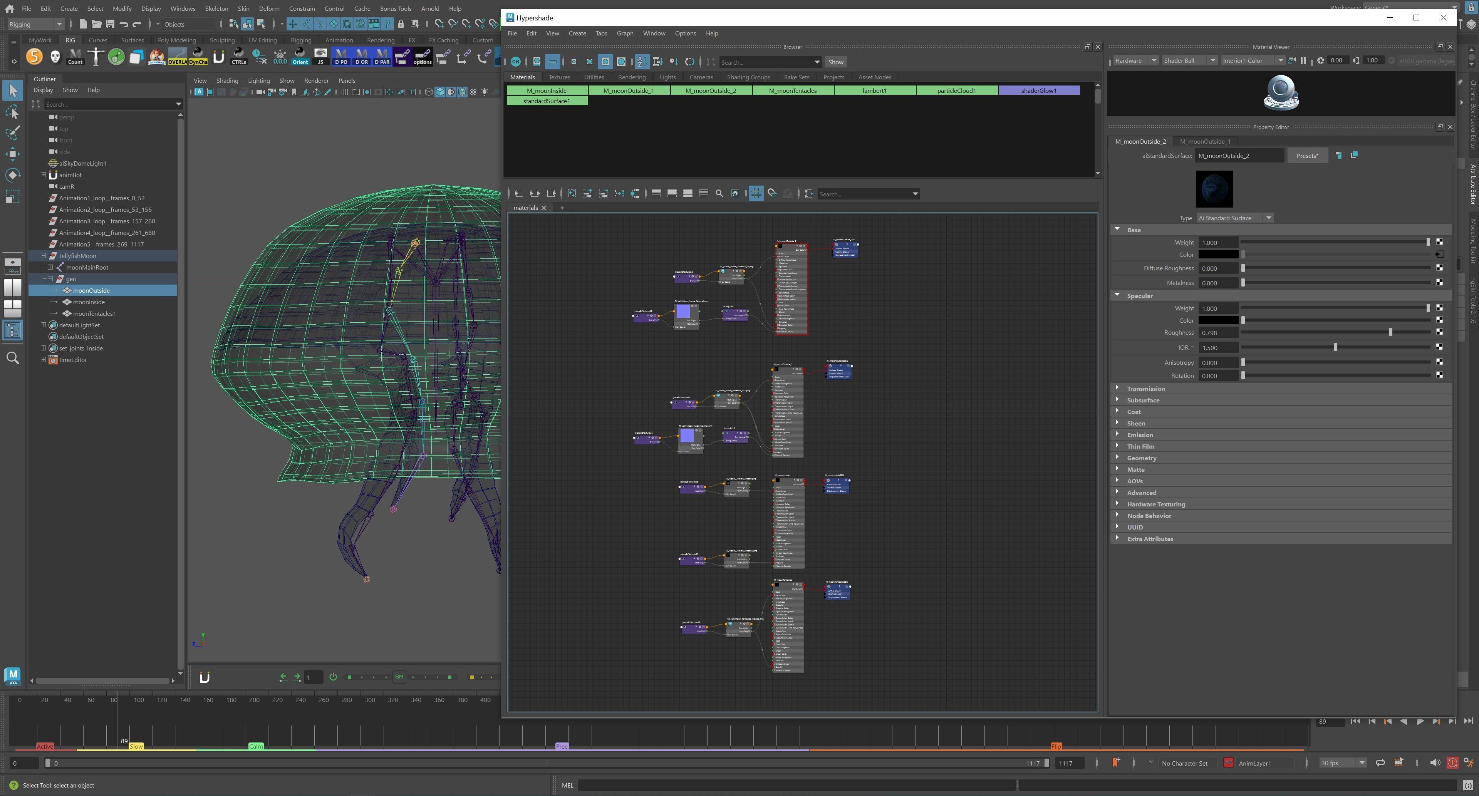
Task: Expand the moonMainRoot node in Outliner
Action: coord(50,267)
